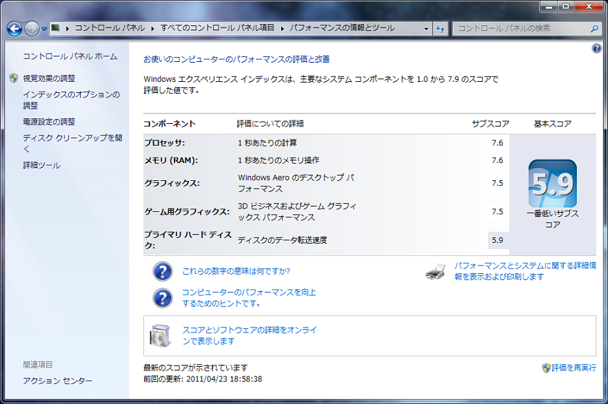
Task: Click the Forward navigation arrow
Action: point(32,29)
